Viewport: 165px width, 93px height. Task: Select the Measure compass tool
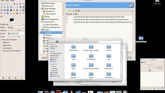pyautogui.click(x=8, y=7)
